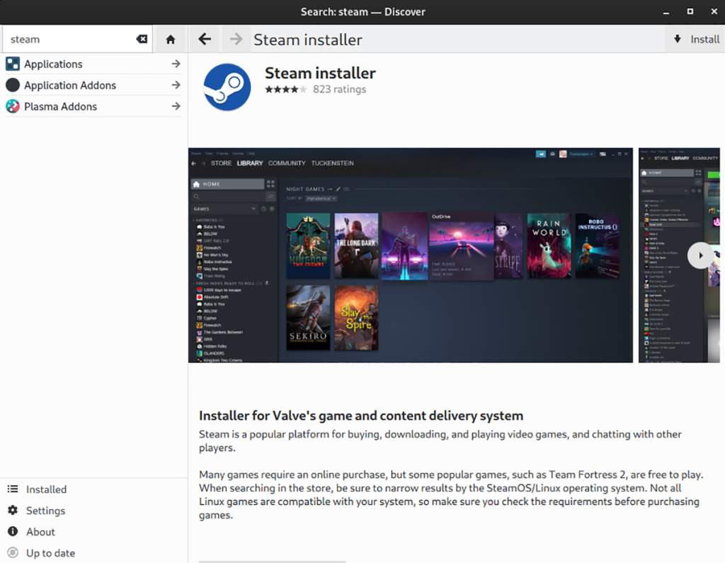Show next screenshot with carousel arrow
This screenshot has height=563, width=725.
tap(700, 255)
